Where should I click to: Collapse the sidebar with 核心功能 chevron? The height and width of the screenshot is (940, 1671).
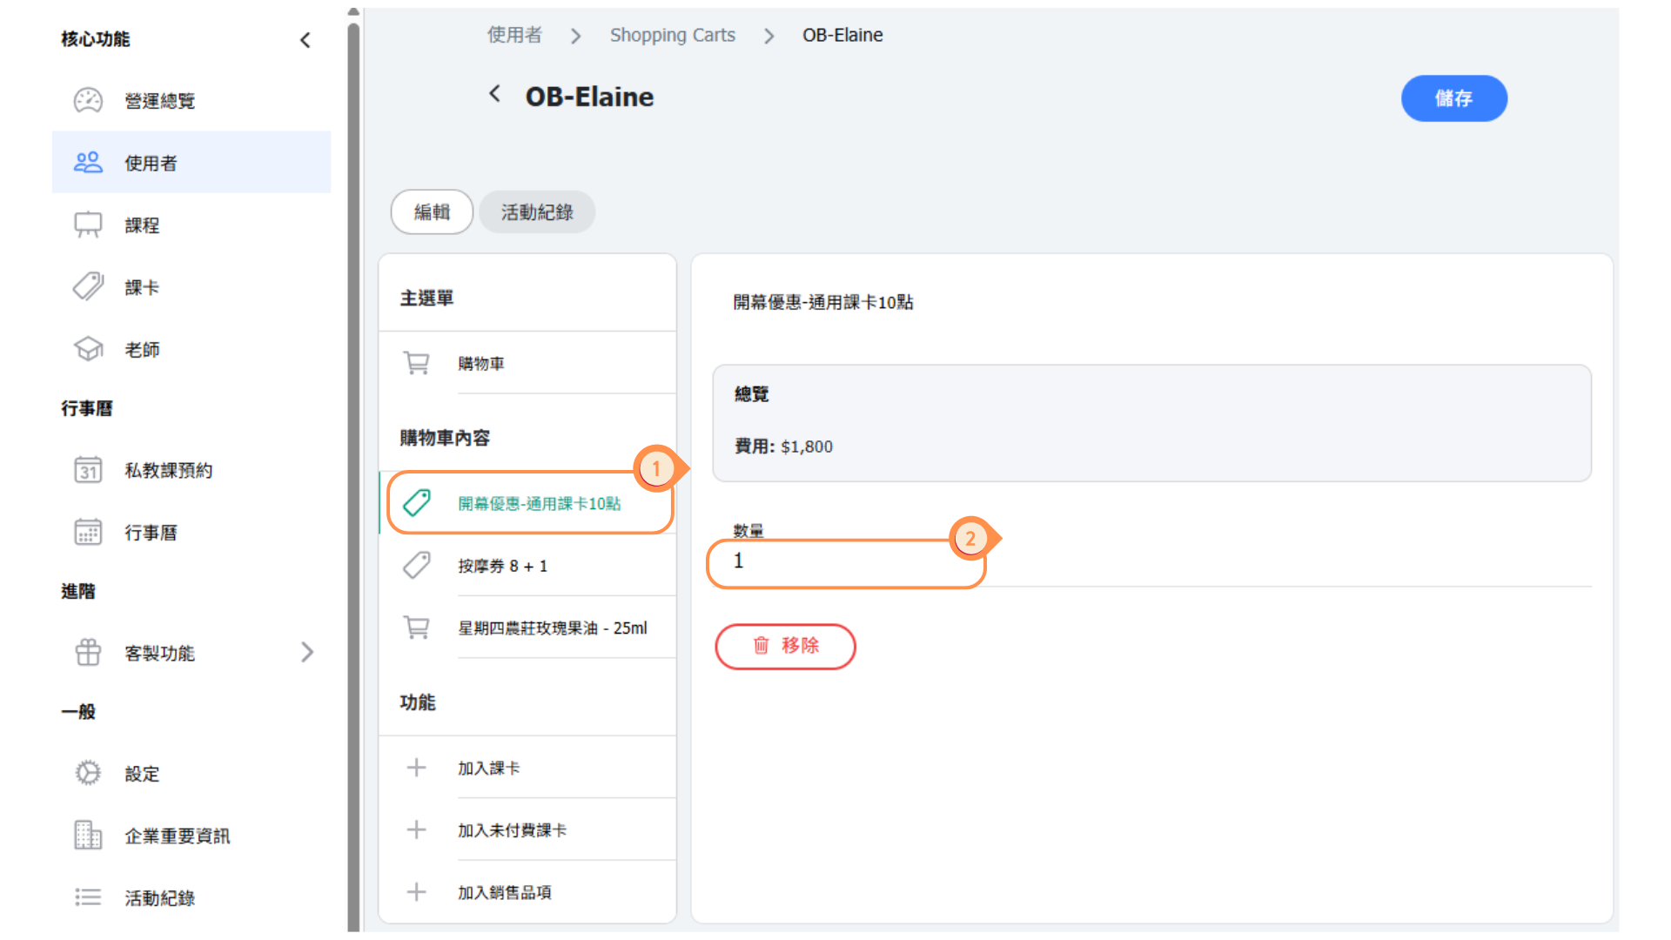click(305, 40)
